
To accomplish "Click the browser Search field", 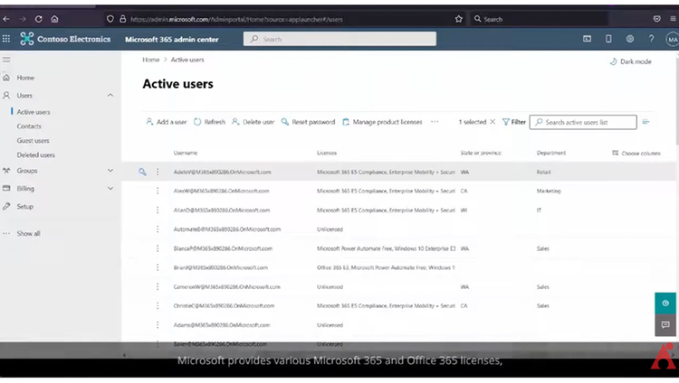I will 539,19.
